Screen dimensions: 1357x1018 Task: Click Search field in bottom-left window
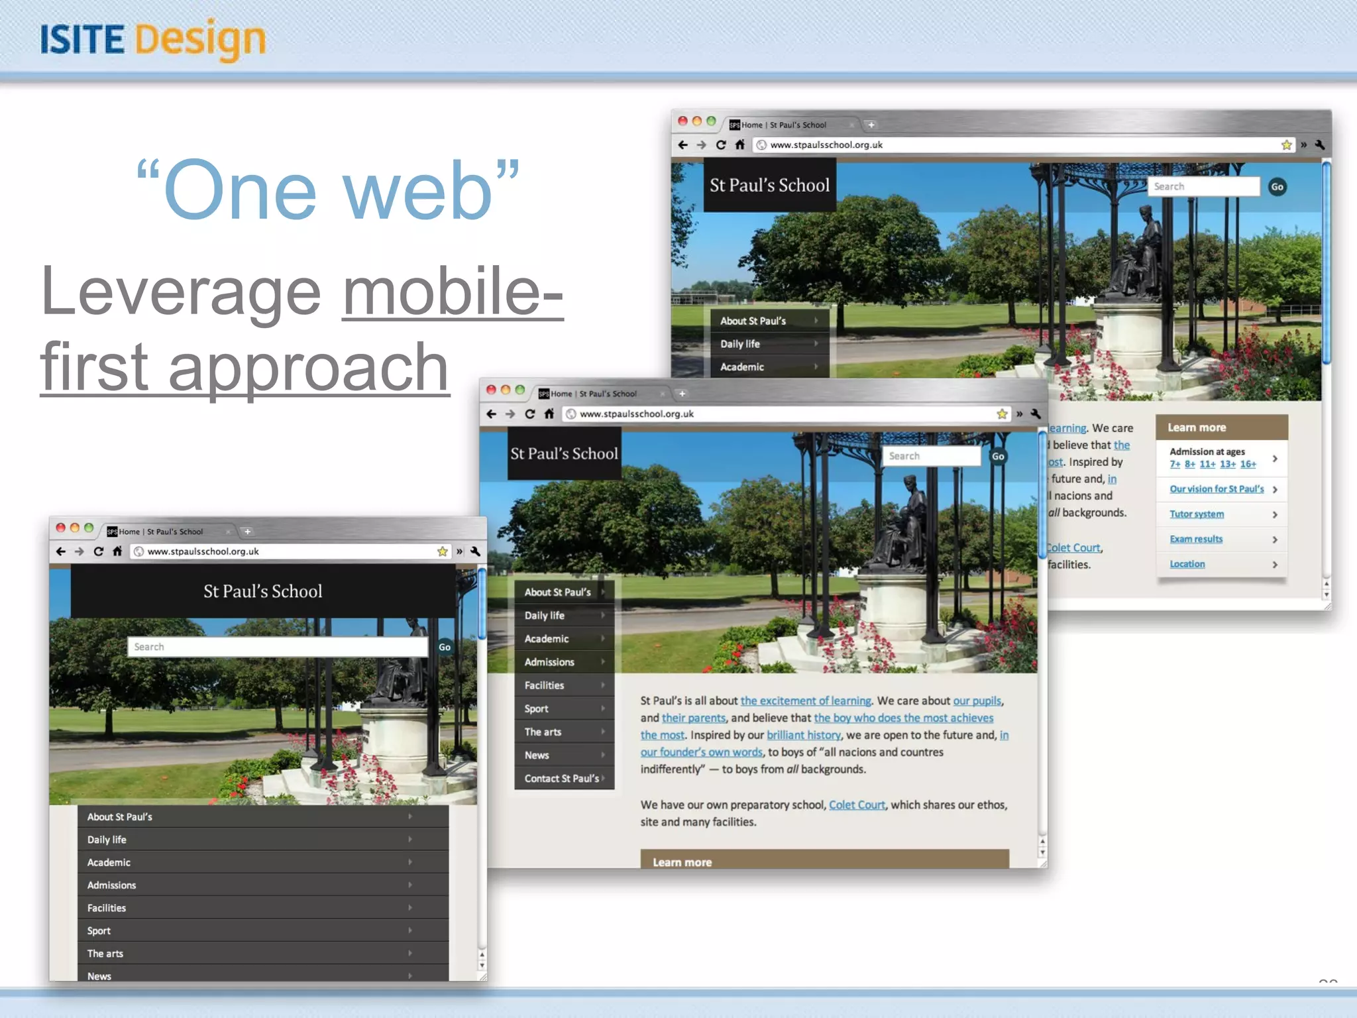(278, 647)
